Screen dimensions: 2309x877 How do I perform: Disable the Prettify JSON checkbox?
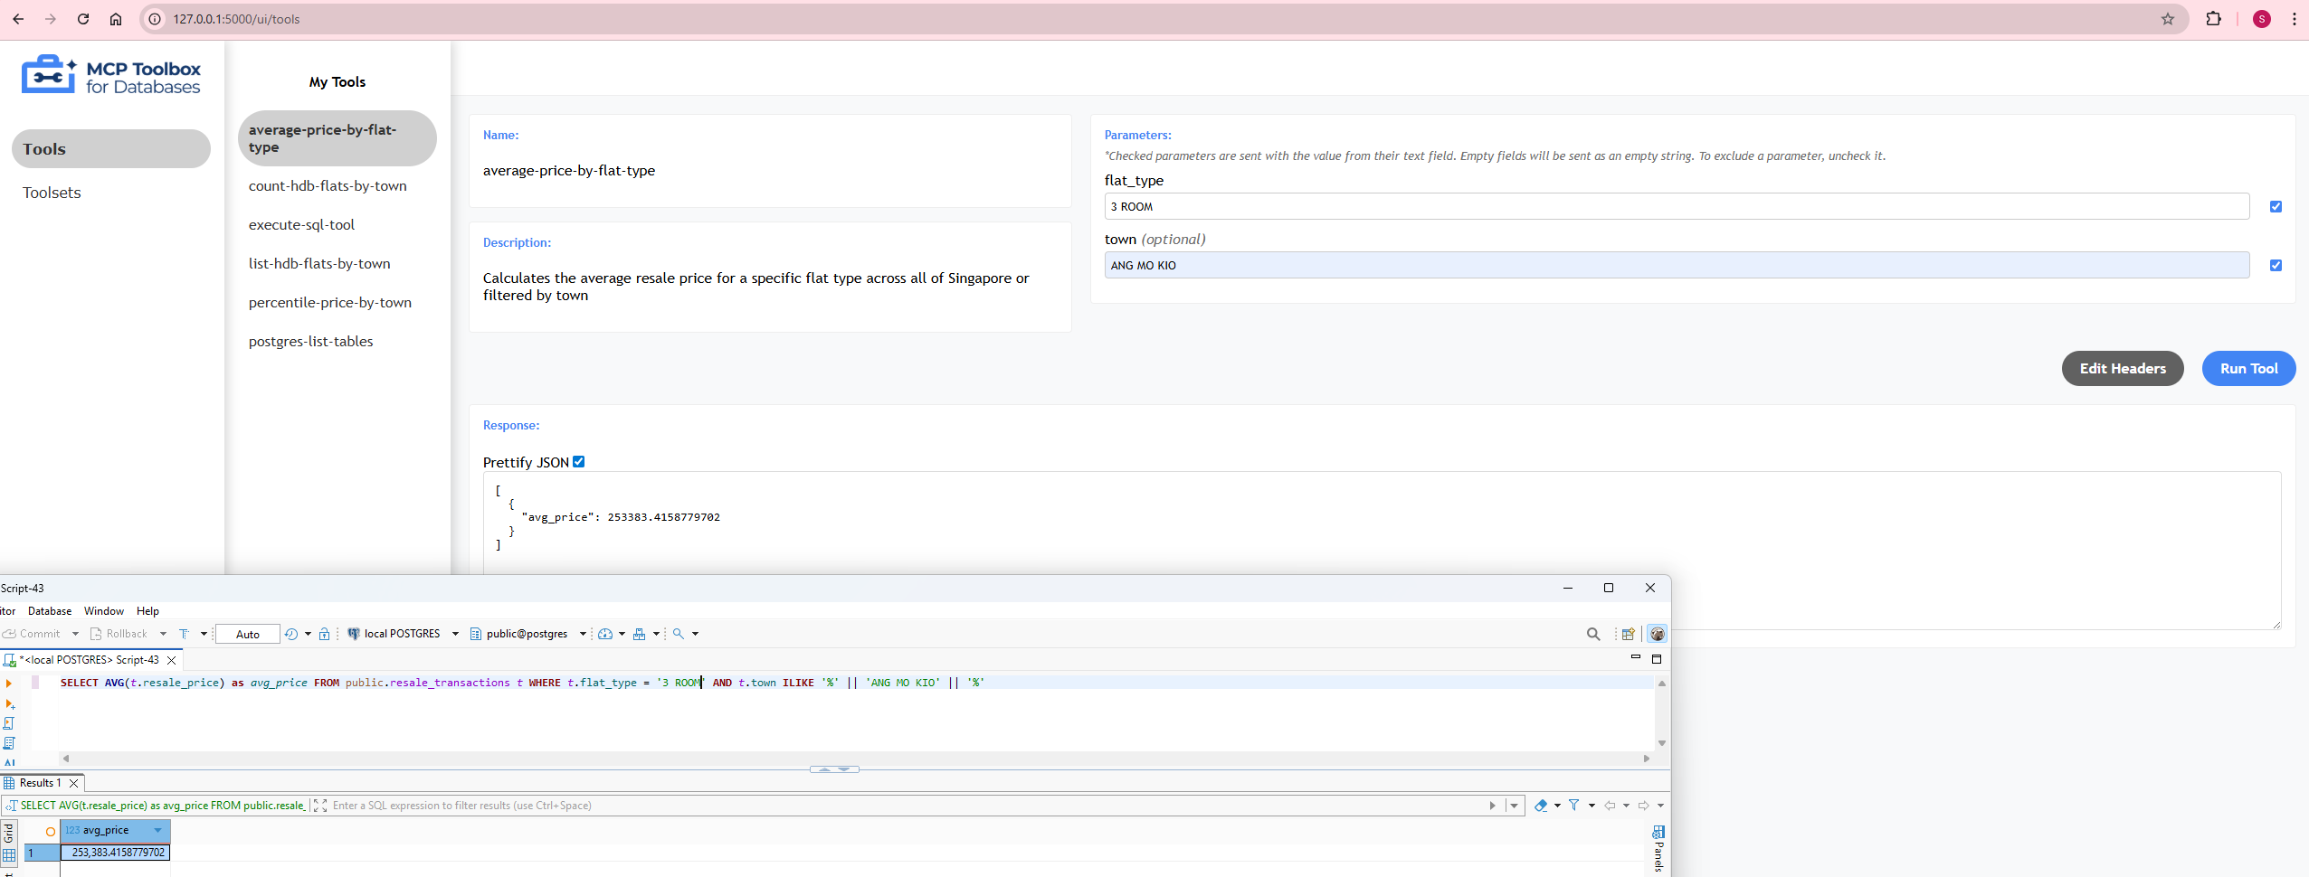(579, 461)
